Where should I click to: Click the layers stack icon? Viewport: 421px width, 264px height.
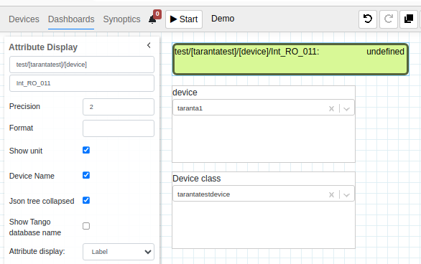pos(408,19)
